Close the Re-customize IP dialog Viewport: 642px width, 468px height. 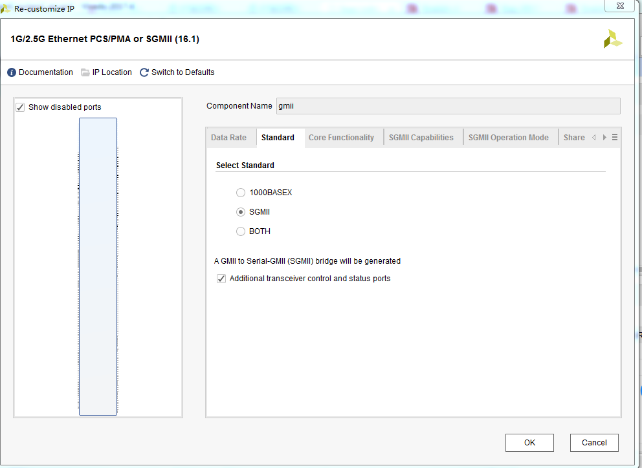620,6
